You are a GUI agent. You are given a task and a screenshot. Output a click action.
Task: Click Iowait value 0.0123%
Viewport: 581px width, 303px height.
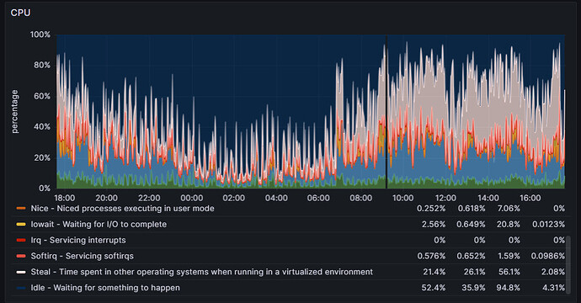click(x=548, y=225)
